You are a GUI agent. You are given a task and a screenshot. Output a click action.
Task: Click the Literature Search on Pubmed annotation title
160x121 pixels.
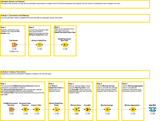click(x=12, y=2)
